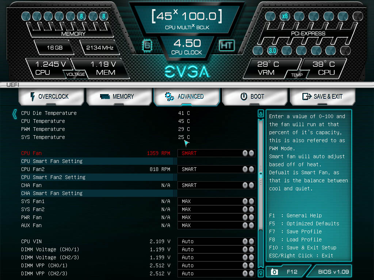Click the 6-core CPU chip icon
Screen dimensions: 374x280
147,45
